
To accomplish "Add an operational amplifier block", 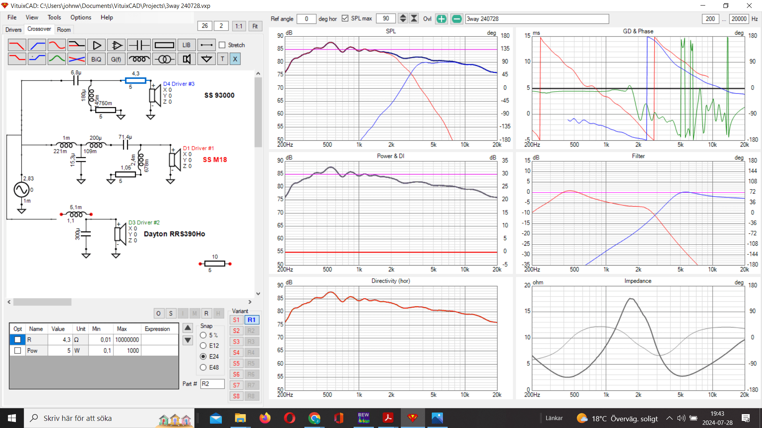I will (x=116, y=45).
